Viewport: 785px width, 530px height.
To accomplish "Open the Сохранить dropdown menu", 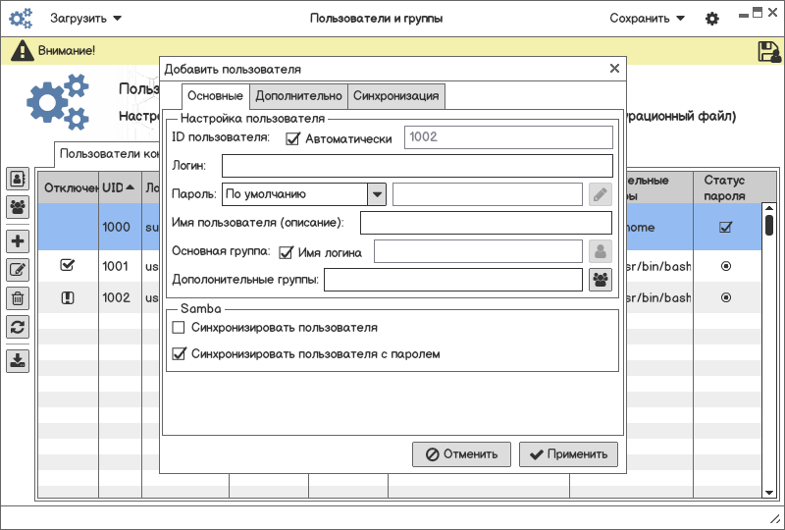I will [647, 19].
